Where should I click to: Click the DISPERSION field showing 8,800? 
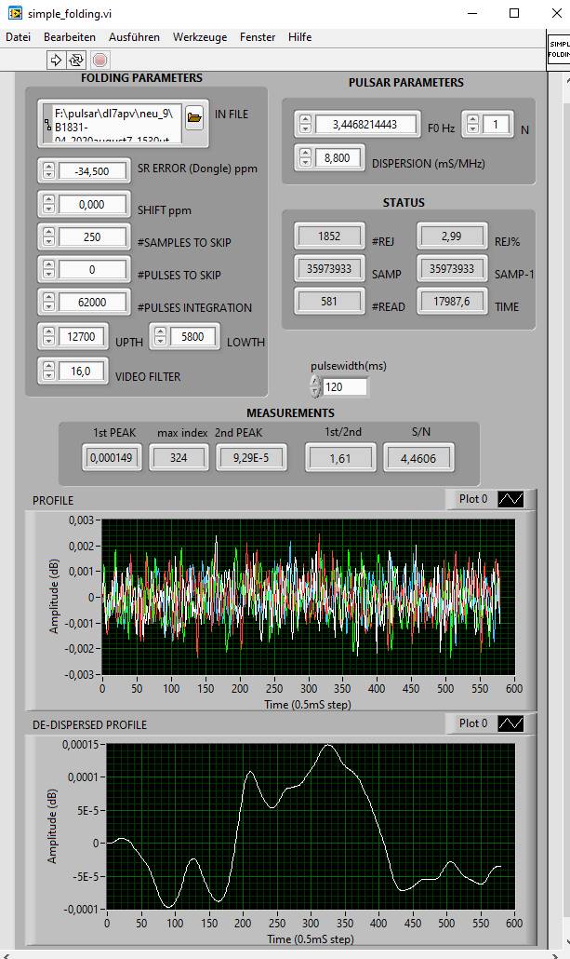[338, 157]
